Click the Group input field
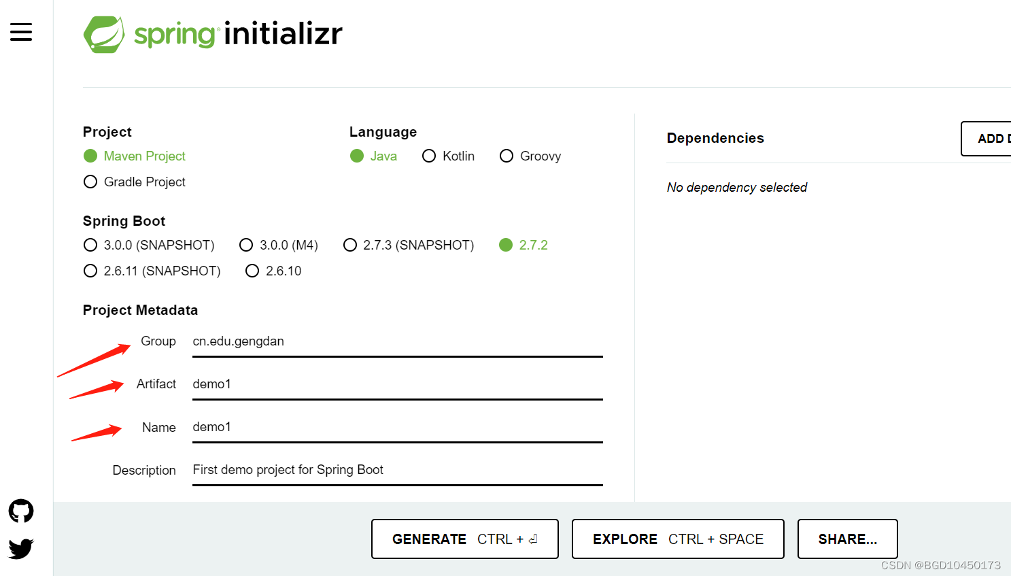Image resolution: width=1011 pixels, height=576 pixels. [398, 341]
